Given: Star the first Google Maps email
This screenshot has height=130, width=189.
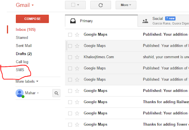Looking at the screenshot, I should tap(77, 35).
